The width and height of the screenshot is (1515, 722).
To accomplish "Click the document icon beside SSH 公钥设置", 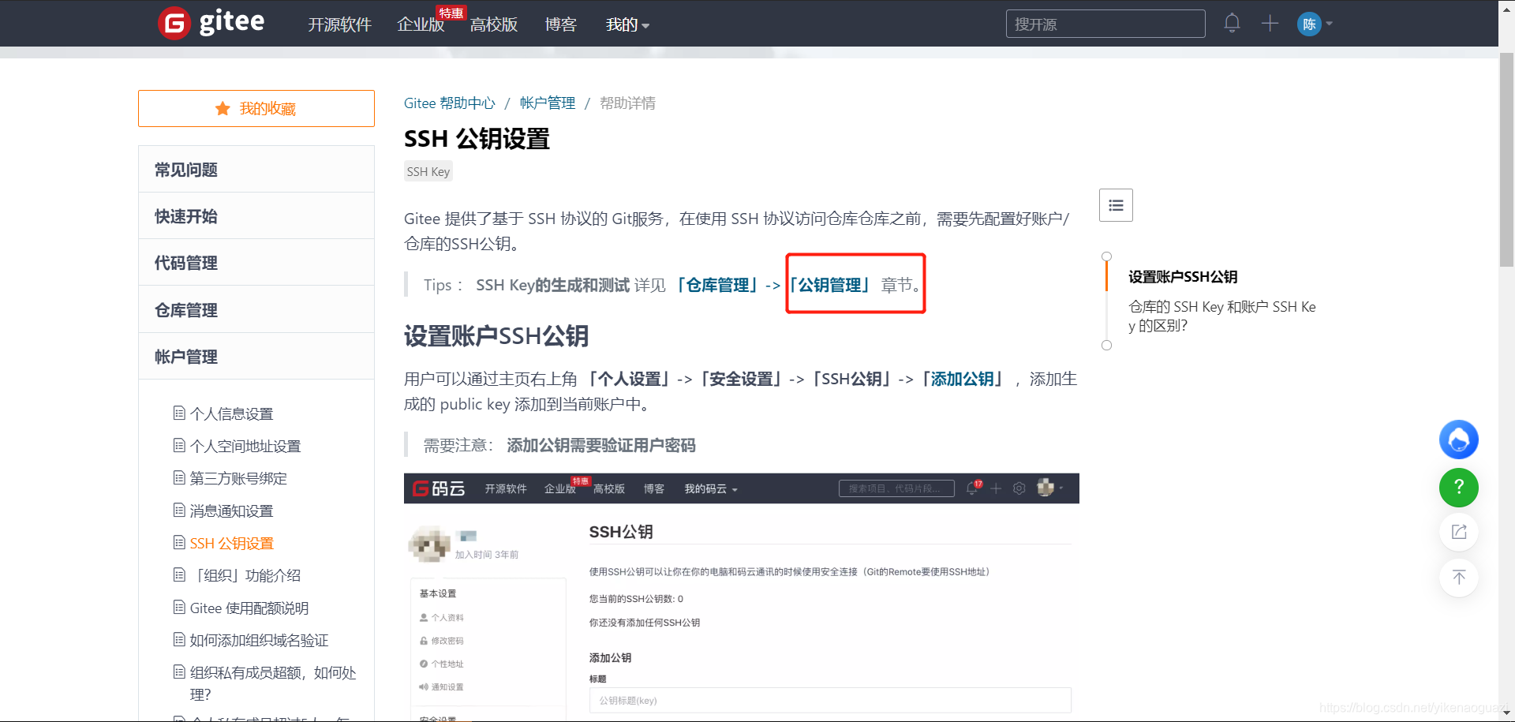I will (179, 542).
